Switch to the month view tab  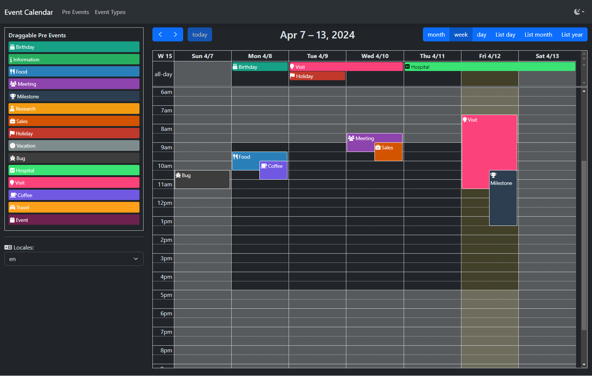pos(436,34)
